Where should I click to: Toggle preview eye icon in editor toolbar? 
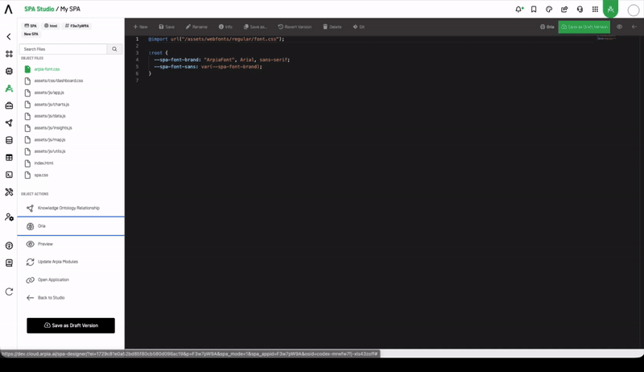[x=619, y=27]
